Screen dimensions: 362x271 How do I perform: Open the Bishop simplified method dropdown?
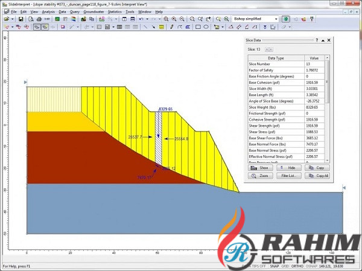[276, 19]
